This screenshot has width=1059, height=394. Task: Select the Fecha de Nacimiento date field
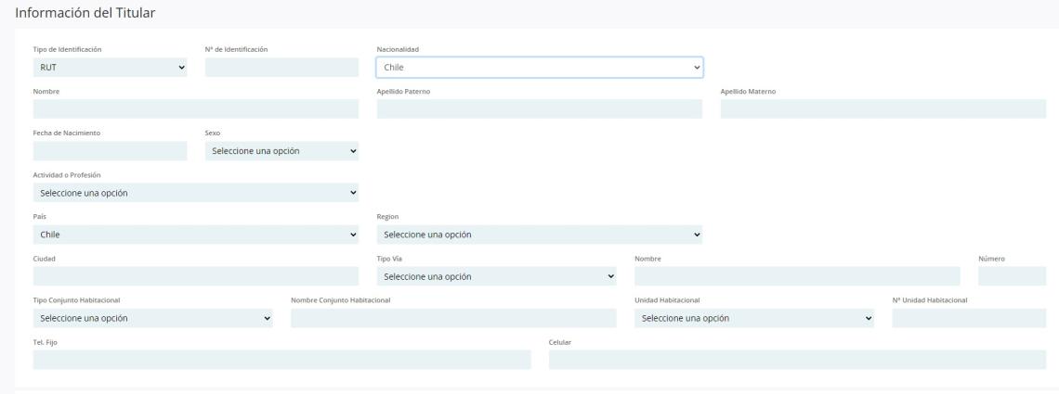pos(110,151)
